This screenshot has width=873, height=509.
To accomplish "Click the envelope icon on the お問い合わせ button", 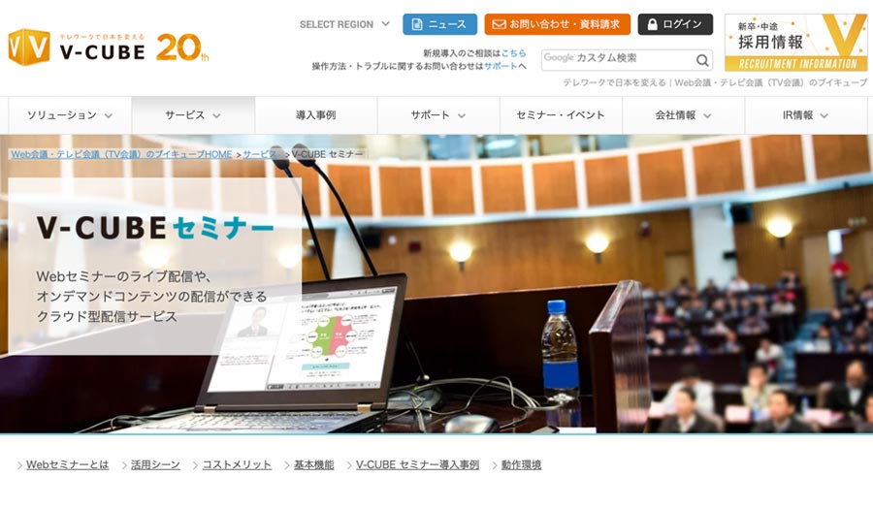I will [499, 24].
